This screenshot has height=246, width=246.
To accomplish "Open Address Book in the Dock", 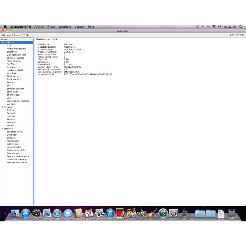I will click(79, 213).
